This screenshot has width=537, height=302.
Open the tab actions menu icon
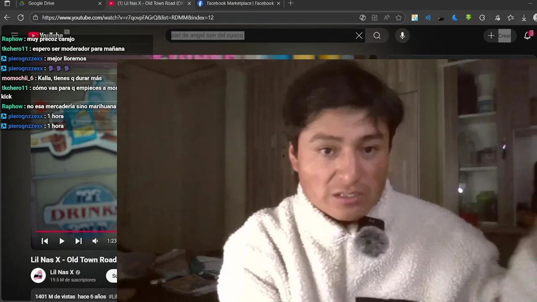pyautogui.click(x=7, y=3)
